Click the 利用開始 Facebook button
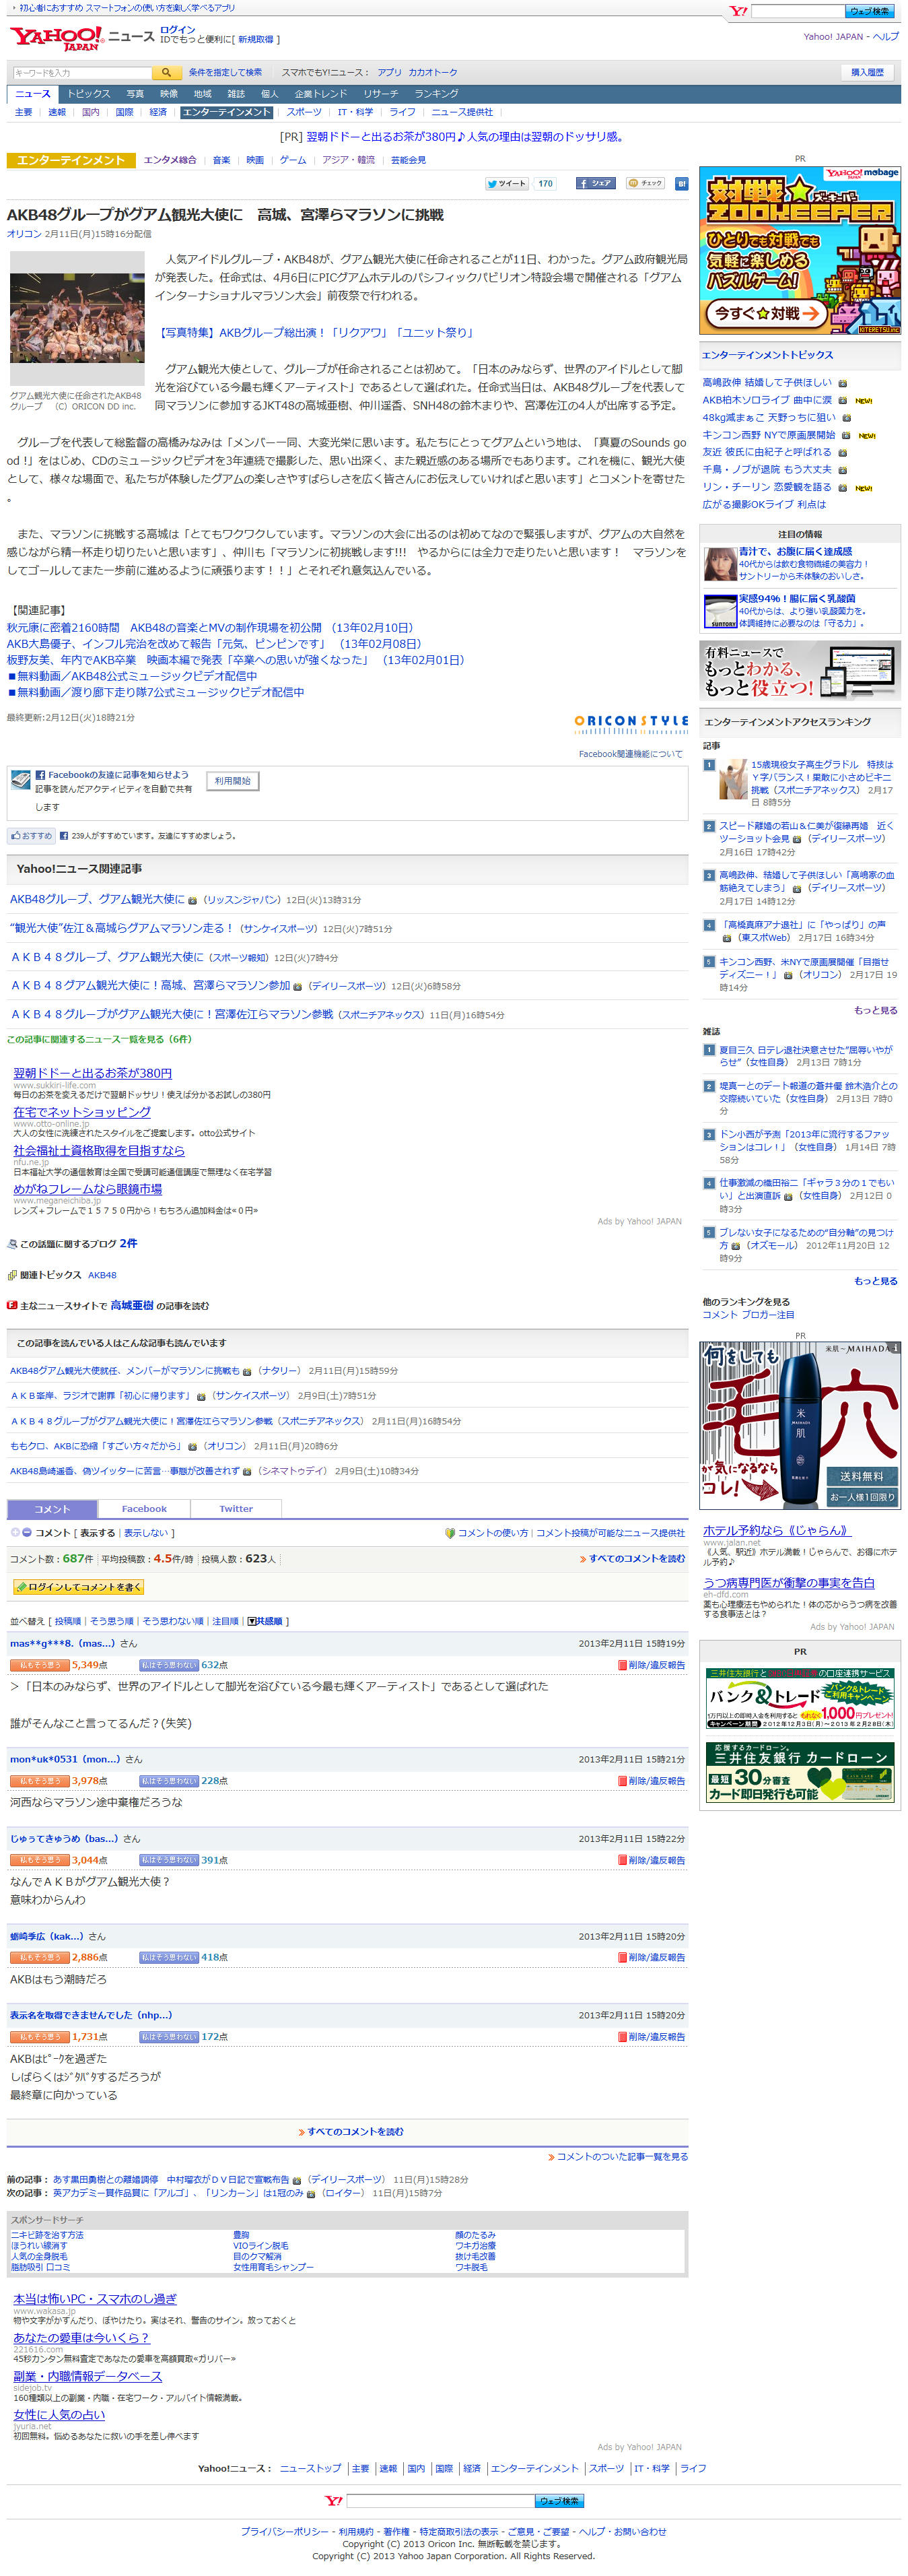The width and height of the screenshot is (908, 2576). pyautogui.click(x=233, y=781)
